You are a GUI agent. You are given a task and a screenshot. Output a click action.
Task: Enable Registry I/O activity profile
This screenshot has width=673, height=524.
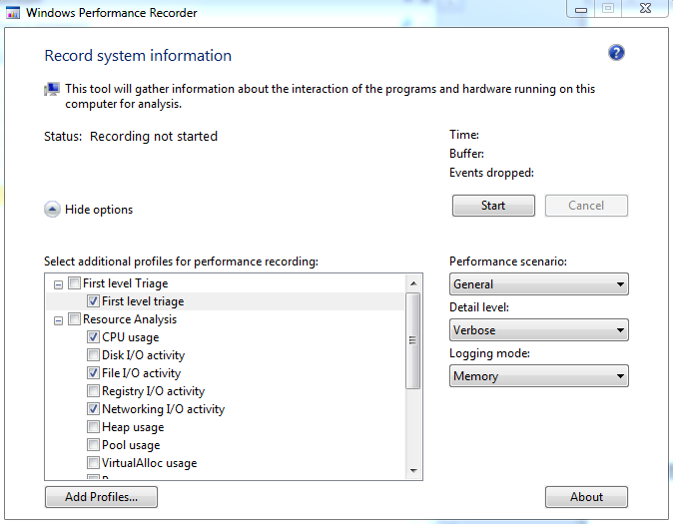[x=93, y=391]
